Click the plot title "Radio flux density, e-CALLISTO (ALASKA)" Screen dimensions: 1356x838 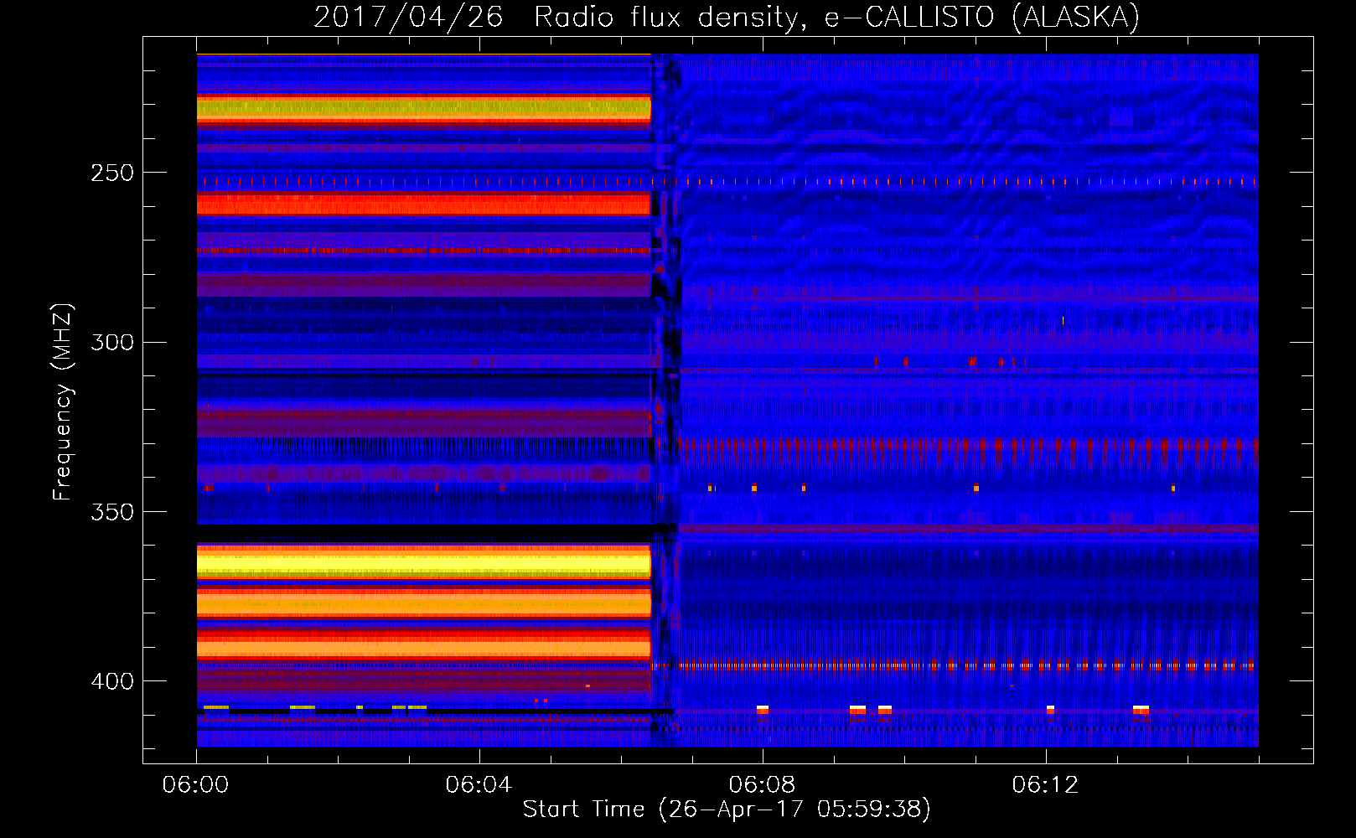tap(836, 18)
